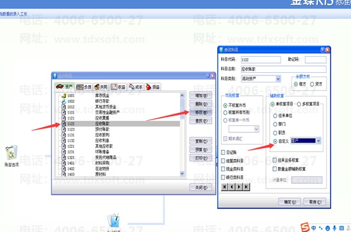Screen dimensions: 351x232
Task: Enable 现金类科目 checkbox
Action: pyautogui.click(x=223, y=169)
